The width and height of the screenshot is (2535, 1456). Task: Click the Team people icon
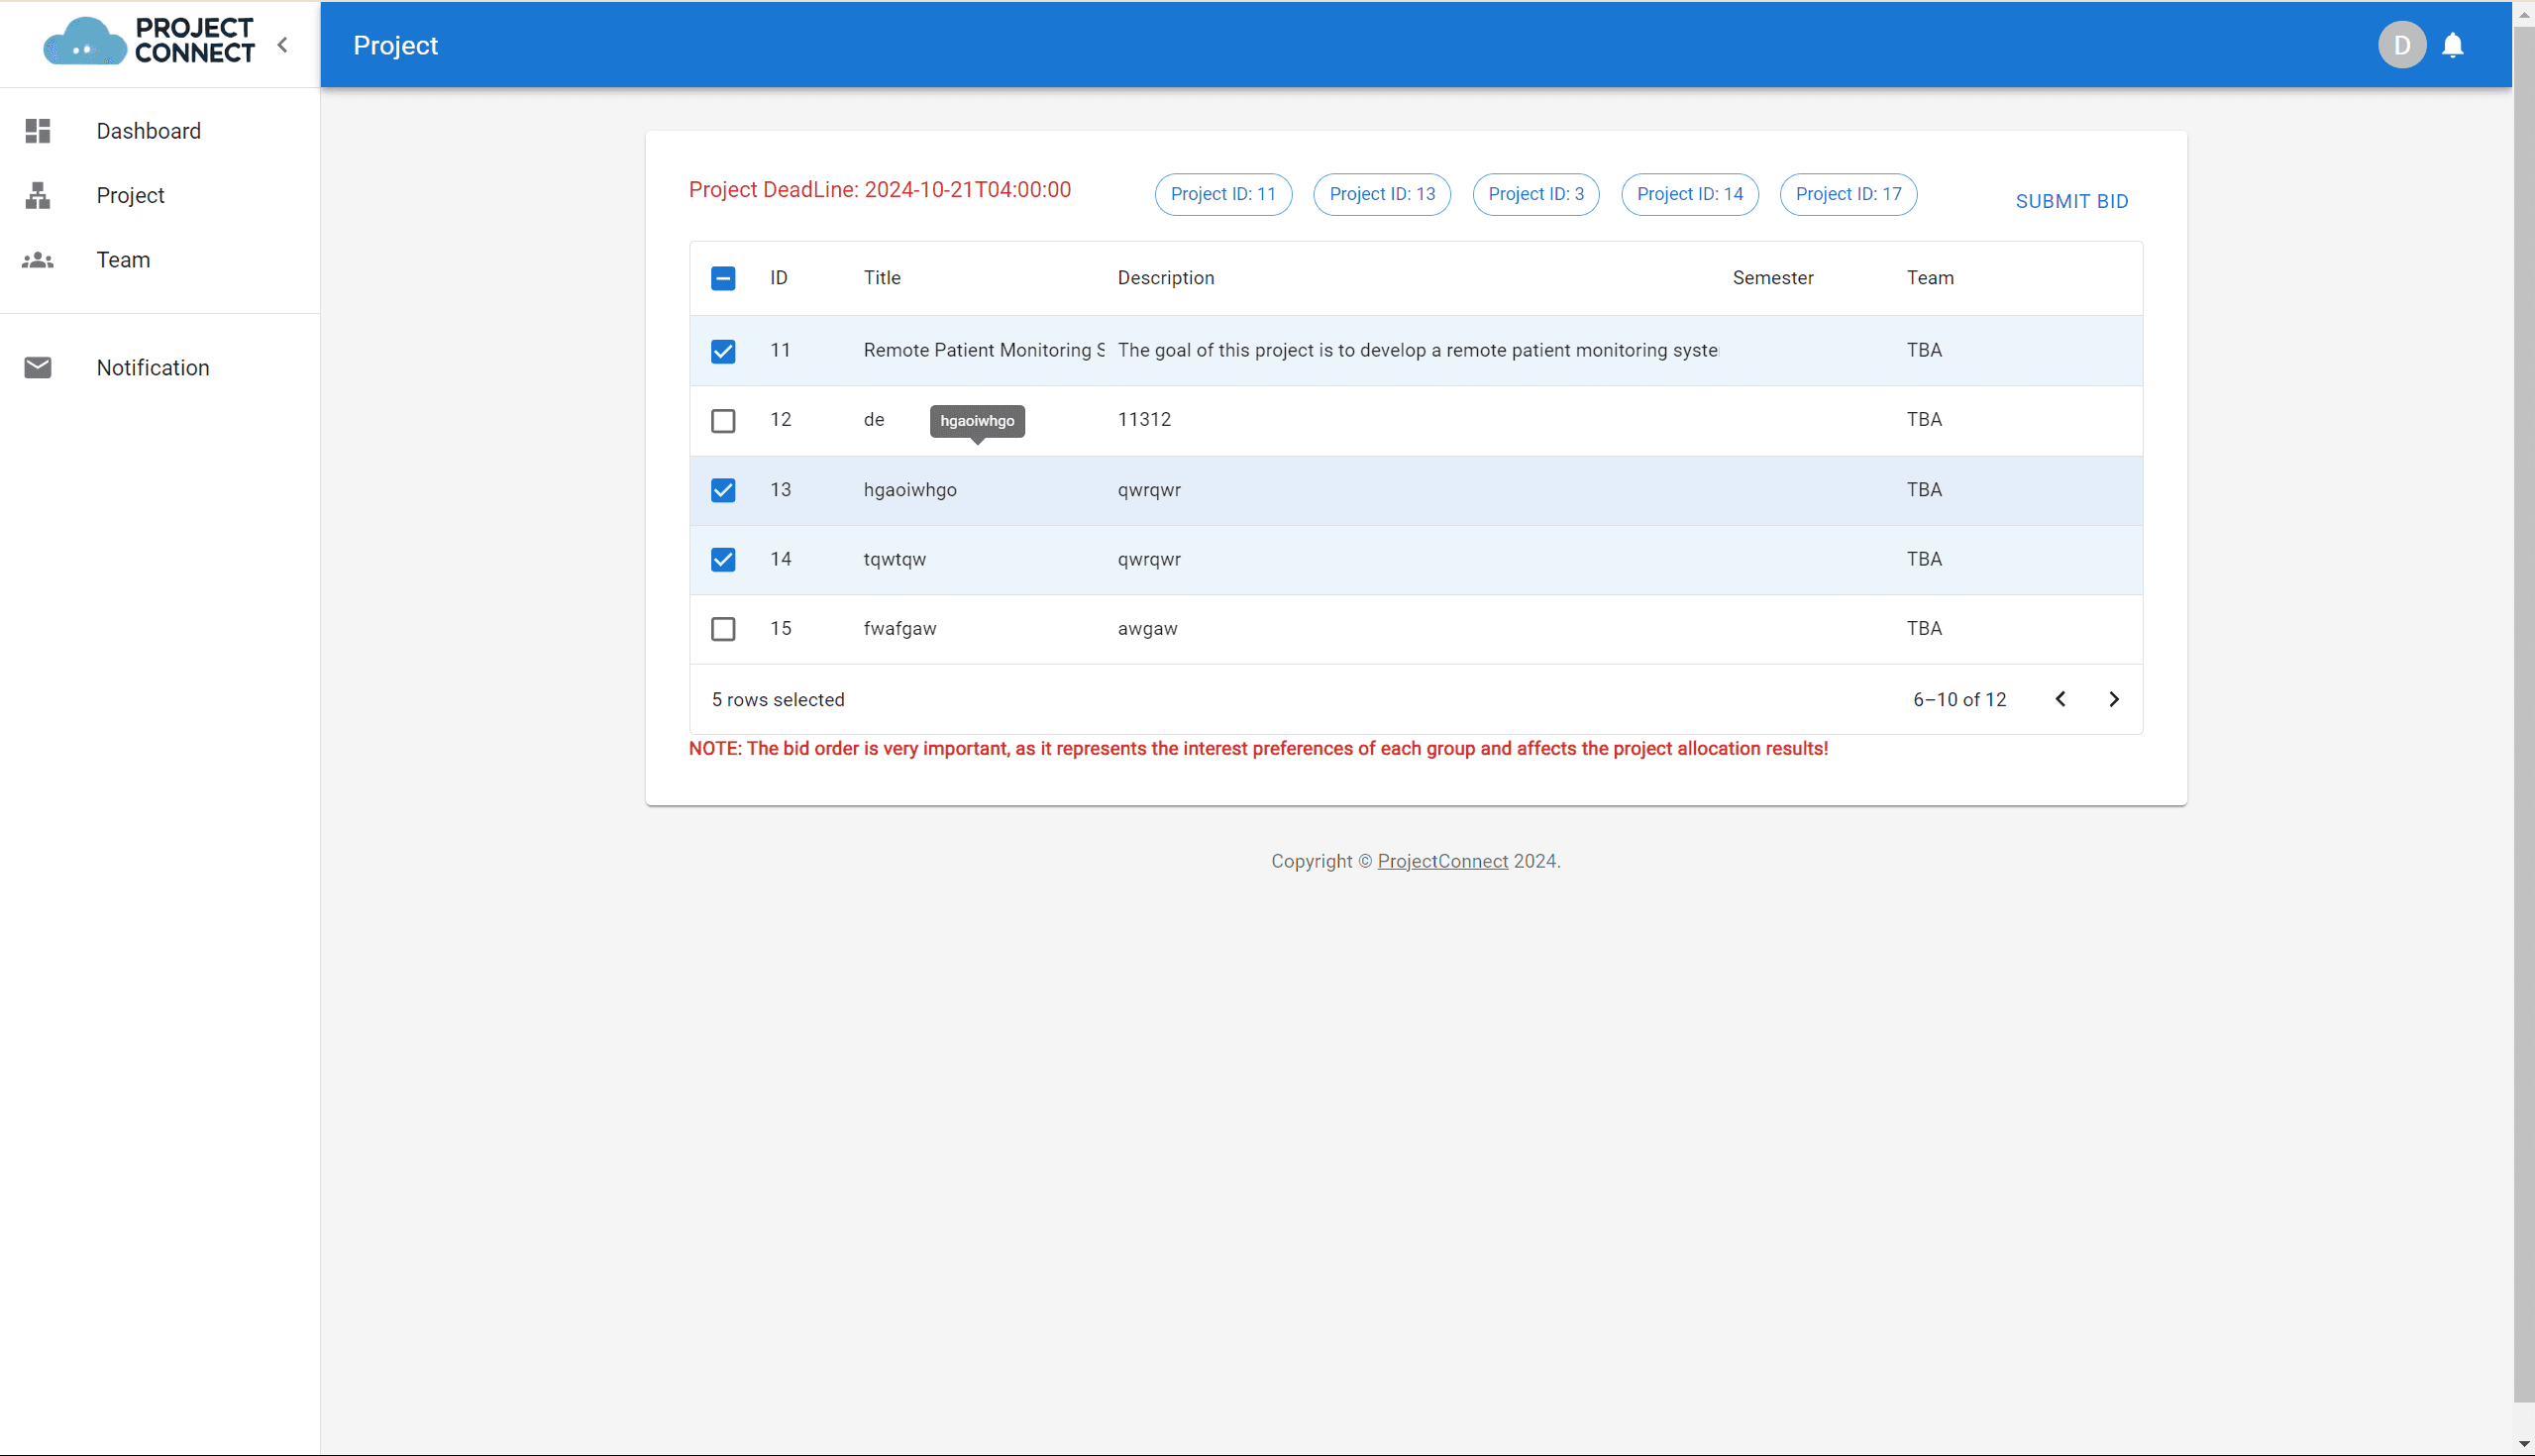click(x=38, y=260)
